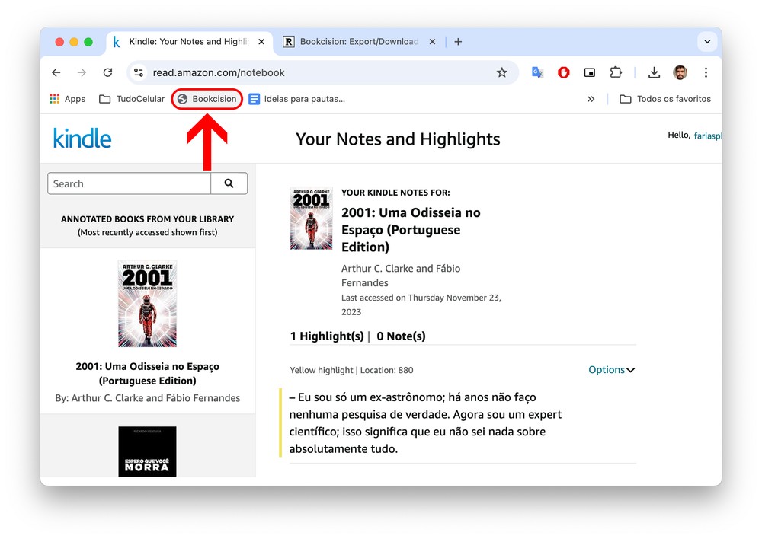Open the Todos os favoritos folder
Image resolution: width=762 pixels, height=539 pixels.
coord(664,99)
